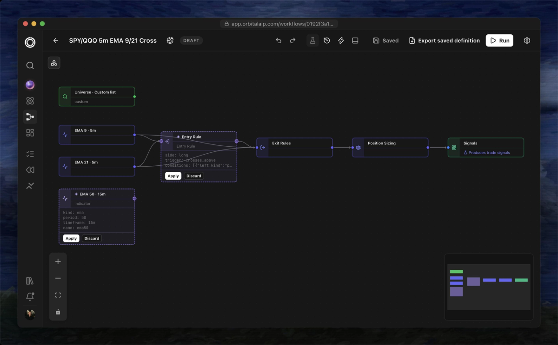558x345 pixels.
Task: Click the Position Sizing node's scales icon
Action: coord(359,148)
